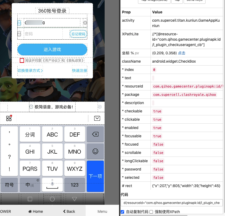Open 切换登录方式 link

click(x=30, y=70)
